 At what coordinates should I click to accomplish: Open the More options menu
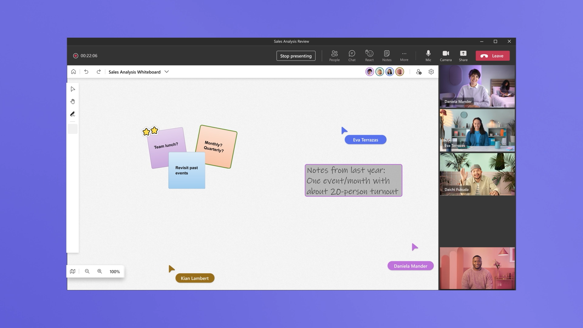404,56
